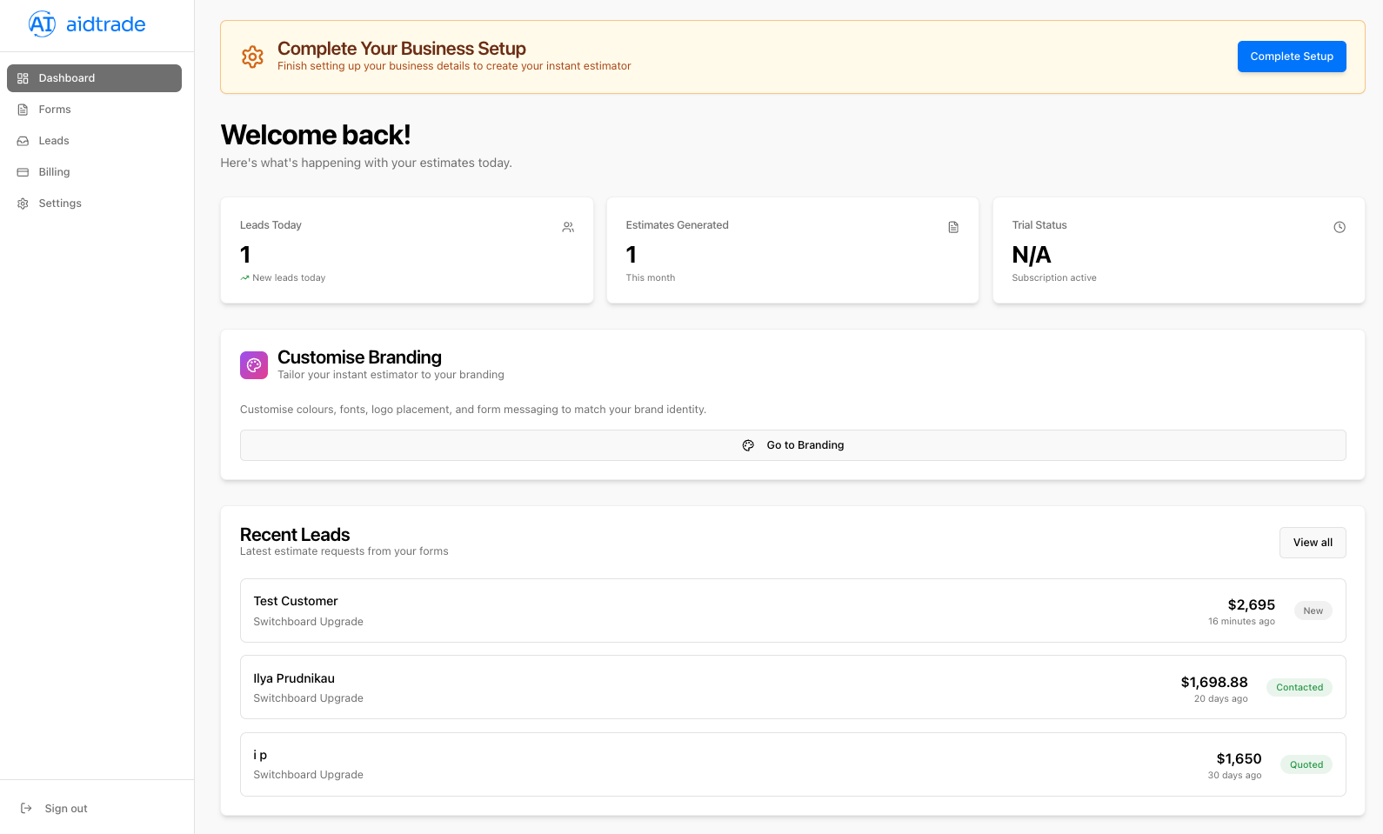The height and width of the screenshot is (834, 1383).
Task: View all recent leads
Action: coord(1312,543)
